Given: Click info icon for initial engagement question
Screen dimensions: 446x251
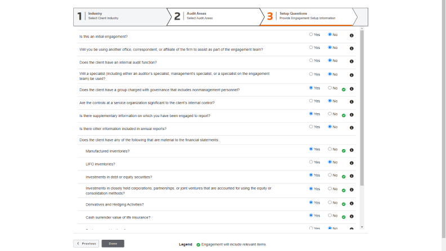Looking at the screenshot, I should (x=352, y=35).
